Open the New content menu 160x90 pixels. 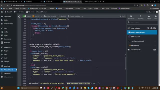(x=22, y=12)
